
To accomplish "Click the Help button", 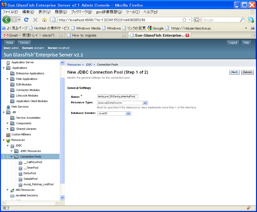I will [x=246, y=43].
